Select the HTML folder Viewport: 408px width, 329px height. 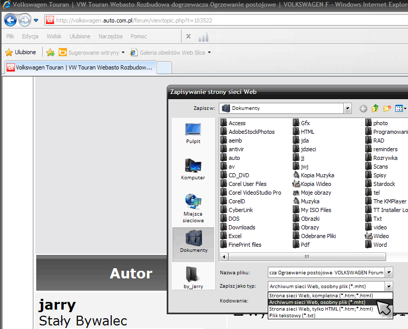[303, 132]
